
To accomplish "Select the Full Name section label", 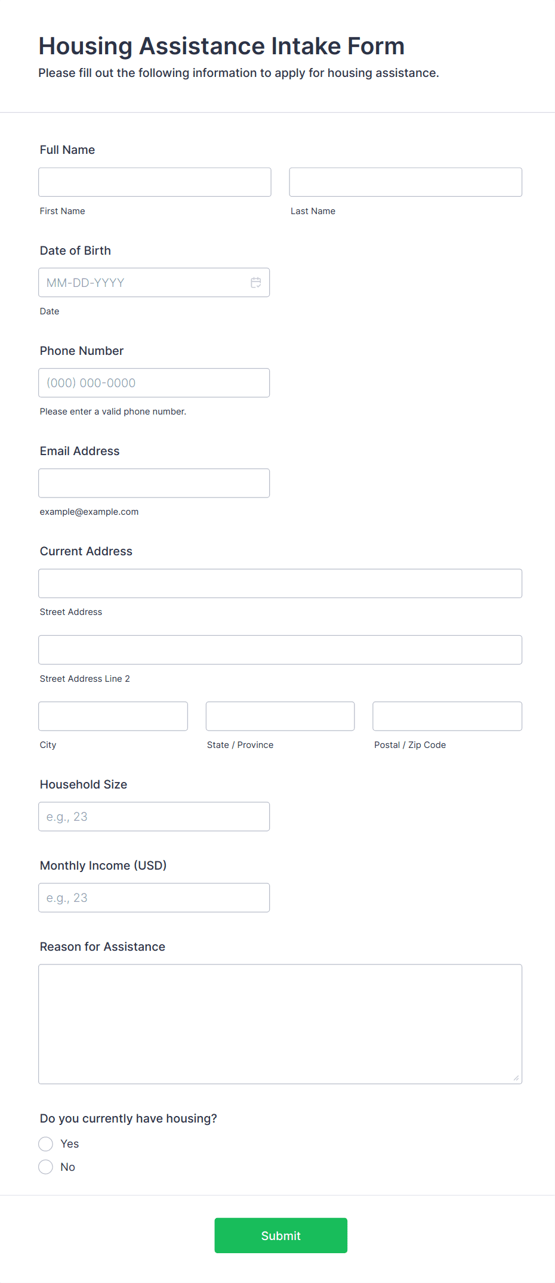I will [x=67, y=150].
